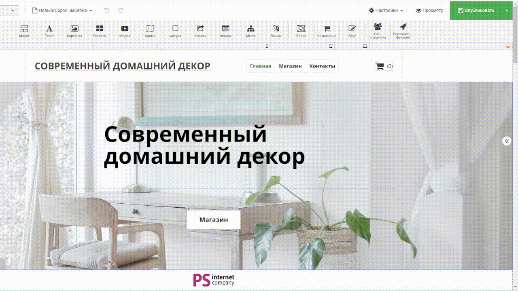Expand the side panel with double-chevron
This screenshot has width=518, height=291.
(507, 141)
